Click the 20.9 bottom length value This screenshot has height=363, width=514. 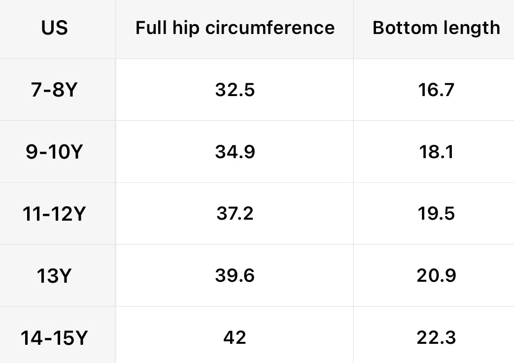(x=436, y=276)
